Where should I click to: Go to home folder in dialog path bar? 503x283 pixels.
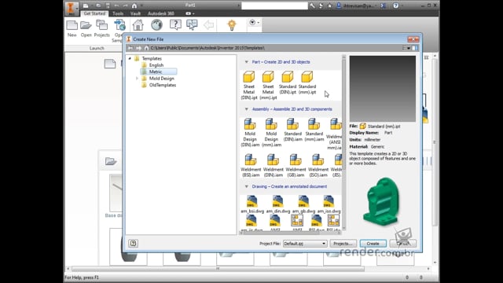pyautogui.click(x=146, y=48)
